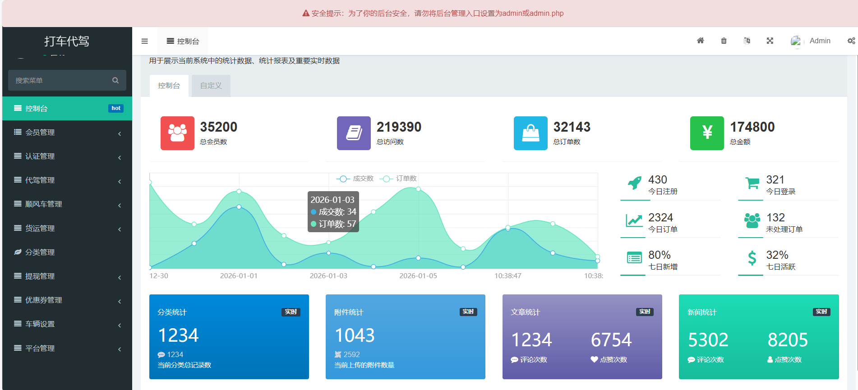This screenshot has width=858, height=390.
Task: Click the trash clear-cache icon
Action: coord(724,41)
